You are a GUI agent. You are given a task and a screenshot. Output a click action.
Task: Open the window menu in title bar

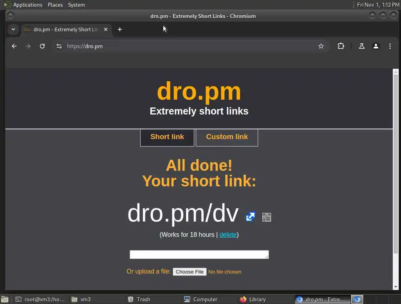[11, 16]
